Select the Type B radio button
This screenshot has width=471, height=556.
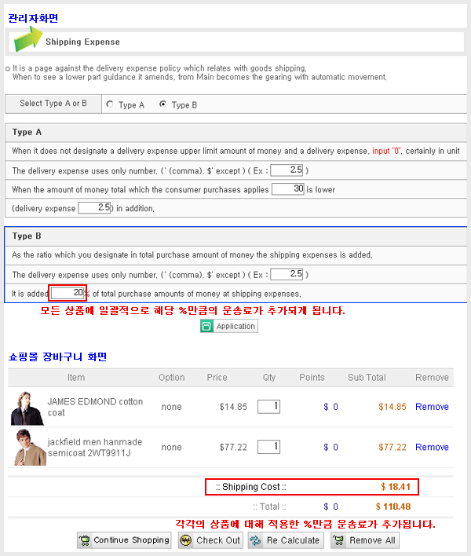(162, 104)
